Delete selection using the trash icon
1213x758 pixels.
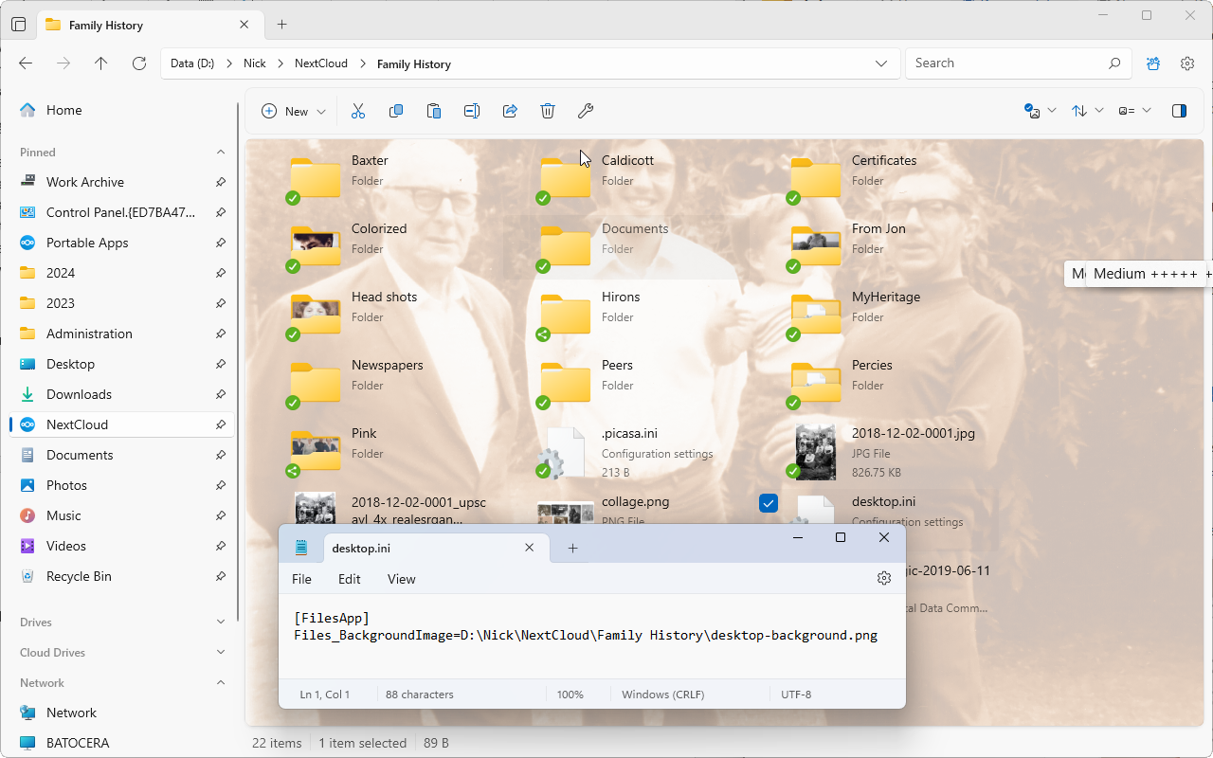[548, 111]
